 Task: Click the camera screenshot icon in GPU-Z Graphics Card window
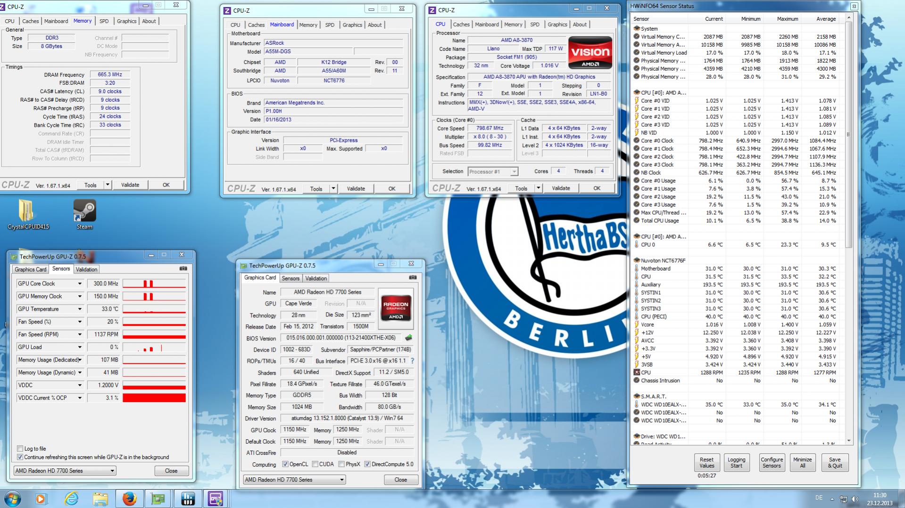tap(413, 277)
